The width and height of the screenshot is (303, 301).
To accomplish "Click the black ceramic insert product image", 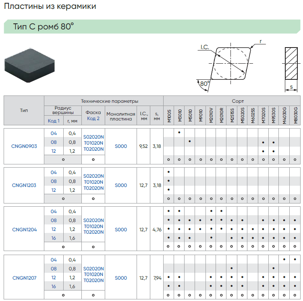I will tap(29, 65).
